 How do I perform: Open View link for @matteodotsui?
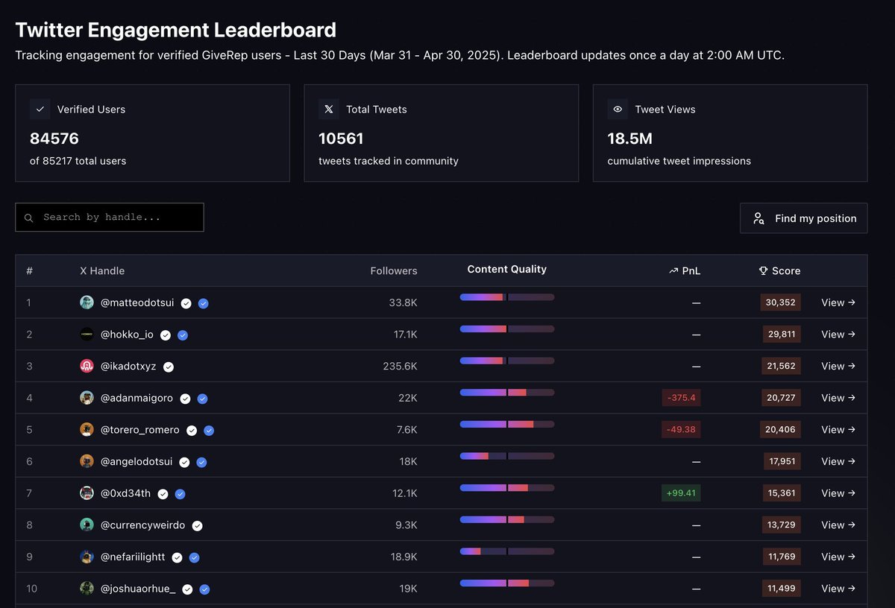[838, 303]
